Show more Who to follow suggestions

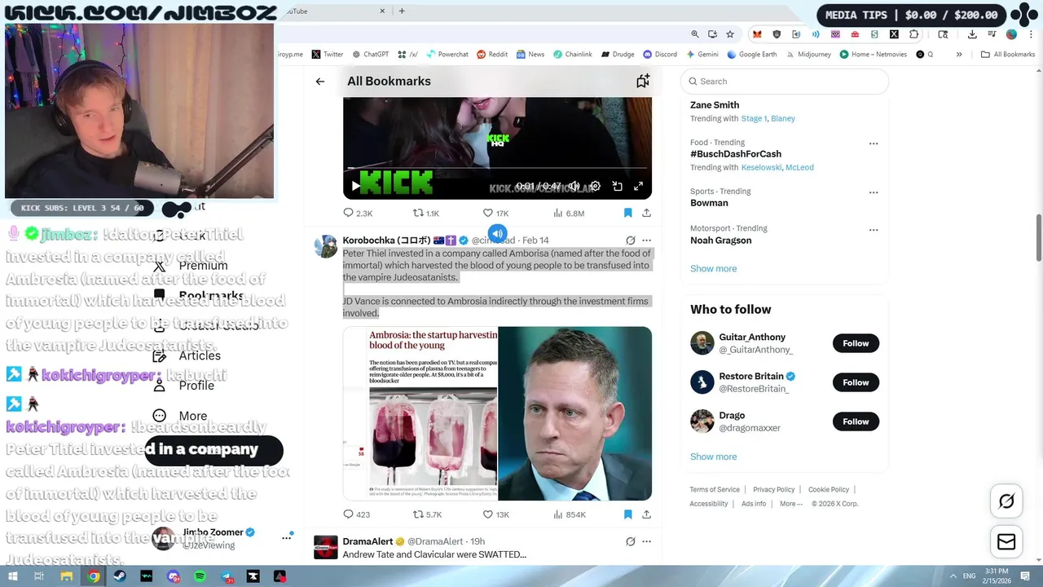click(713, 457)
